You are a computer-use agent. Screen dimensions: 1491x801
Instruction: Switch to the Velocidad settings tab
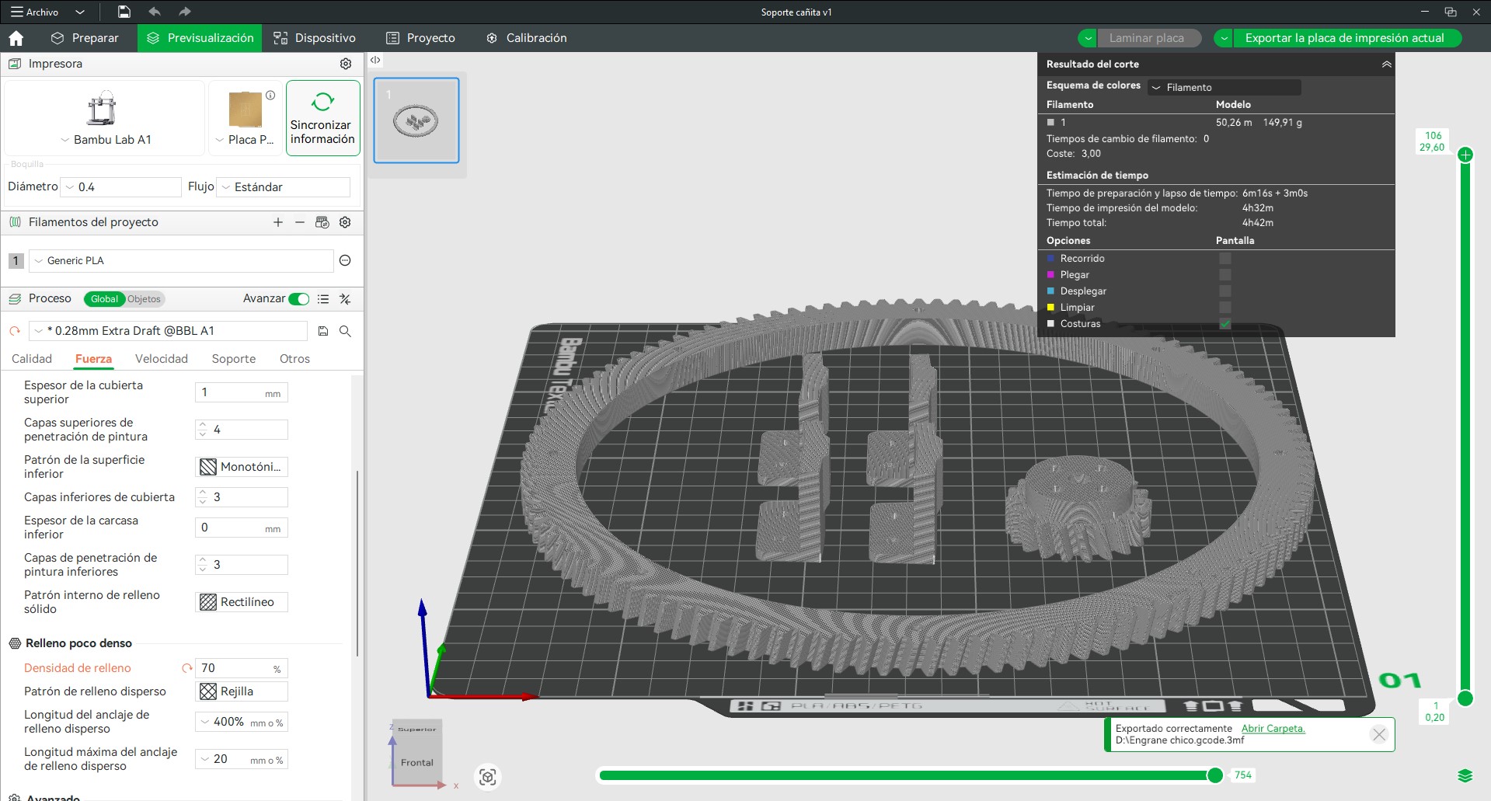[162, 359]
